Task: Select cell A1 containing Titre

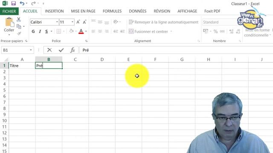Action: 22,65
